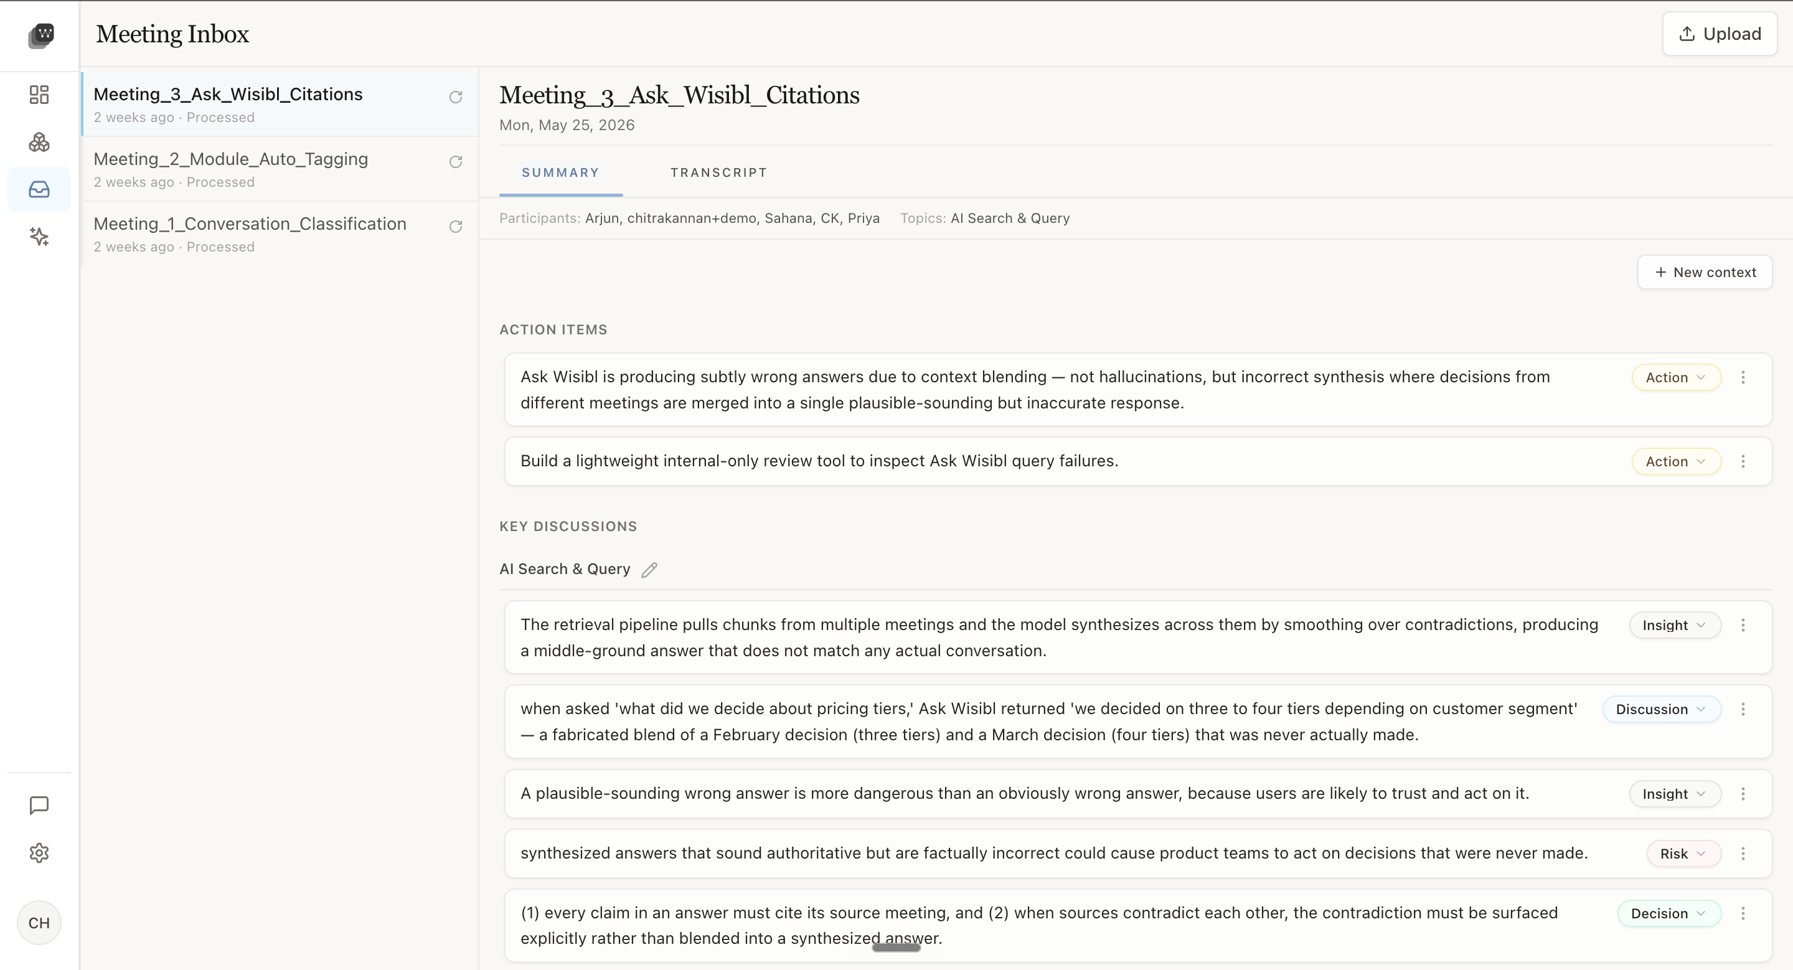Click the plausible-sounding wrong answer insight text
The height and width of the screenshot is (970, 1793).
coord(1025,793)
